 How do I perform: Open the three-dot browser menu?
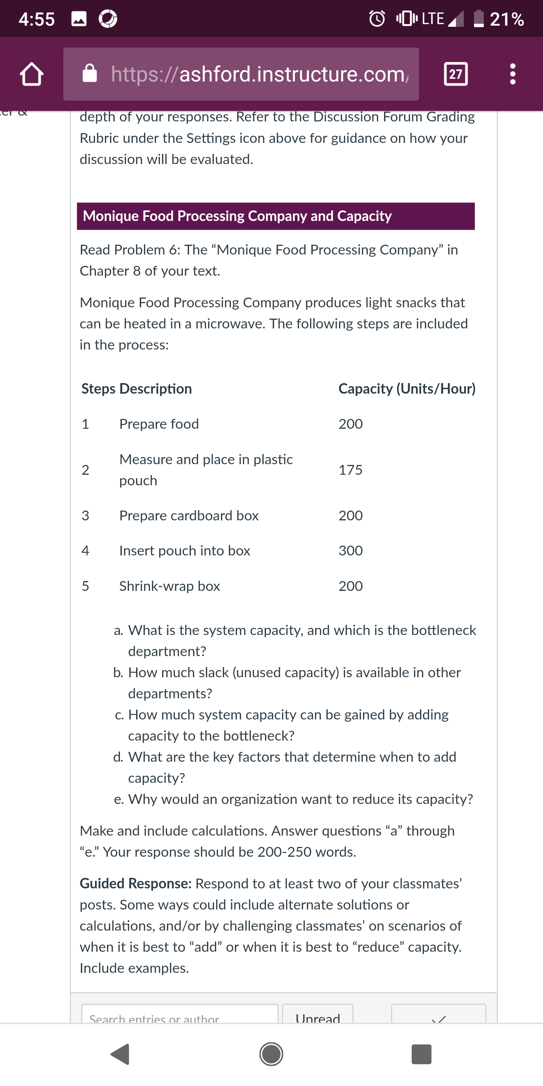pos(513,74)
